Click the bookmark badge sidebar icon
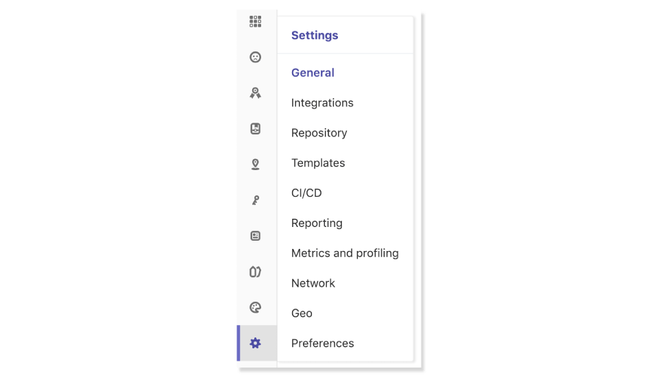 click(255, 128)
